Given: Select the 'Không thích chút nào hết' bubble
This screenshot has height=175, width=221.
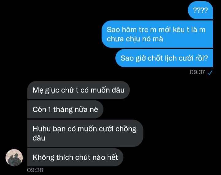Looking at the screenshot, I should 75,157.
